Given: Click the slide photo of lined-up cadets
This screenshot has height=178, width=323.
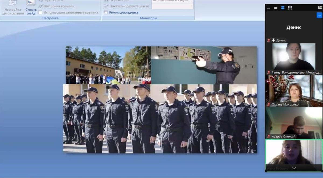Looking at the screenshot, I should (x=160, y=118).
